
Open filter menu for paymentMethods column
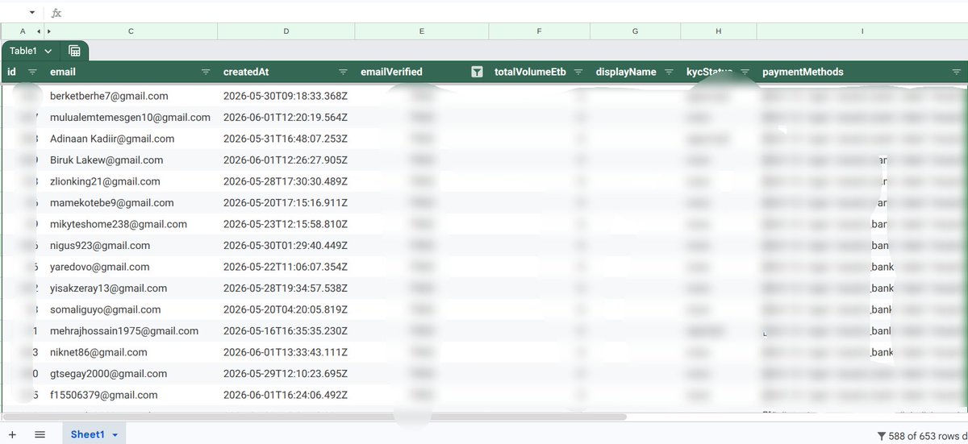point(957,72)
